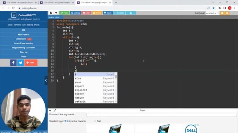Viewport: 238px width, 133px height.
Task: Save the code with the Save button
Action: point(107,13)
